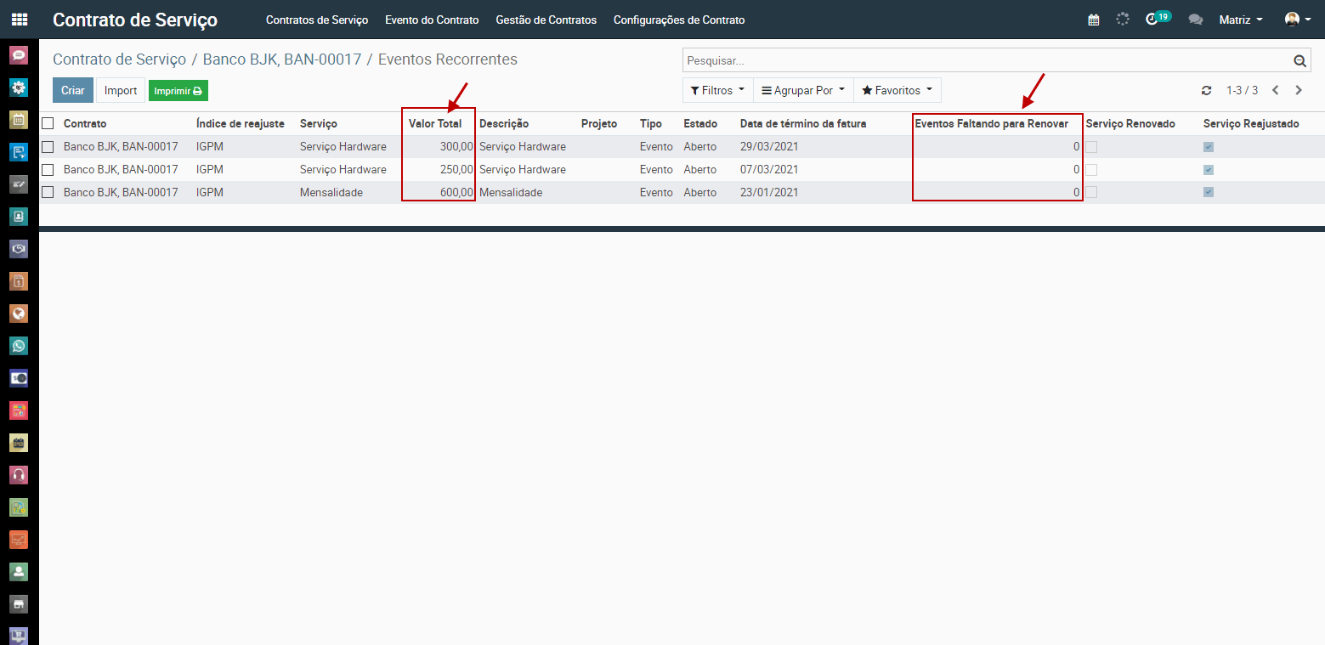
Task: Open the Gestão de Contratos menu
Action: (546, 20)
